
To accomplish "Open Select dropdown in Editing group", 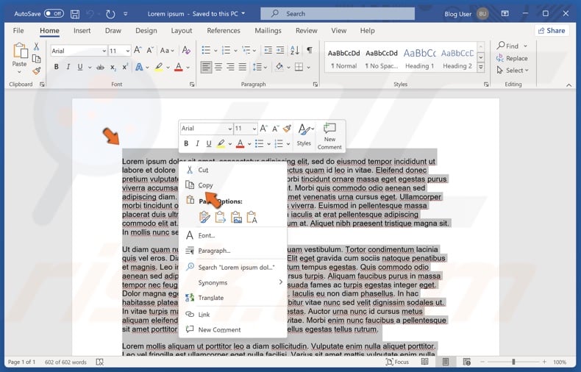I will 513,71.
